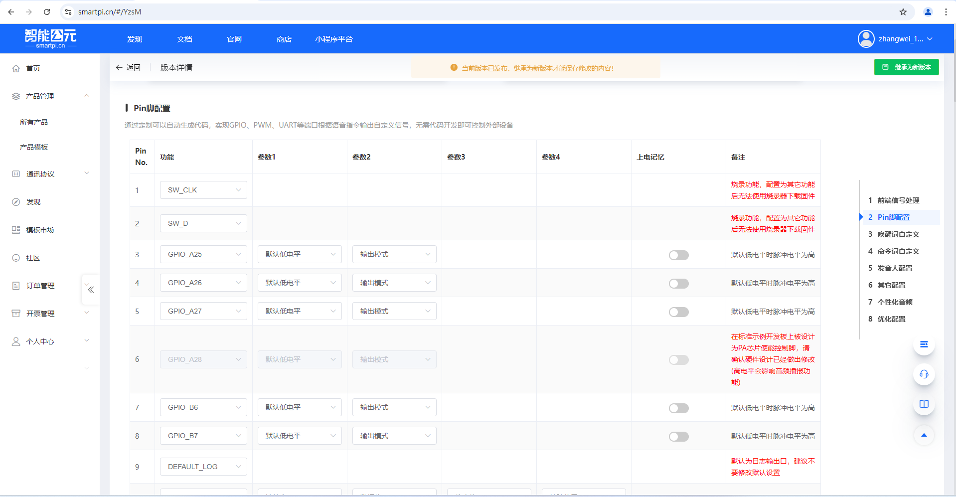Click the floating book documentation icon

tap(924, 404)
